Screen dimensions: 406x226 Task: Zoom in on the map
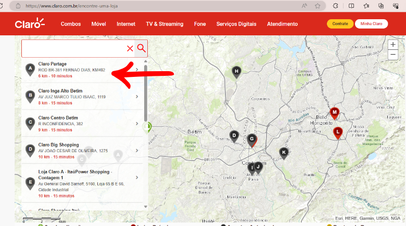tap(393, 45)
